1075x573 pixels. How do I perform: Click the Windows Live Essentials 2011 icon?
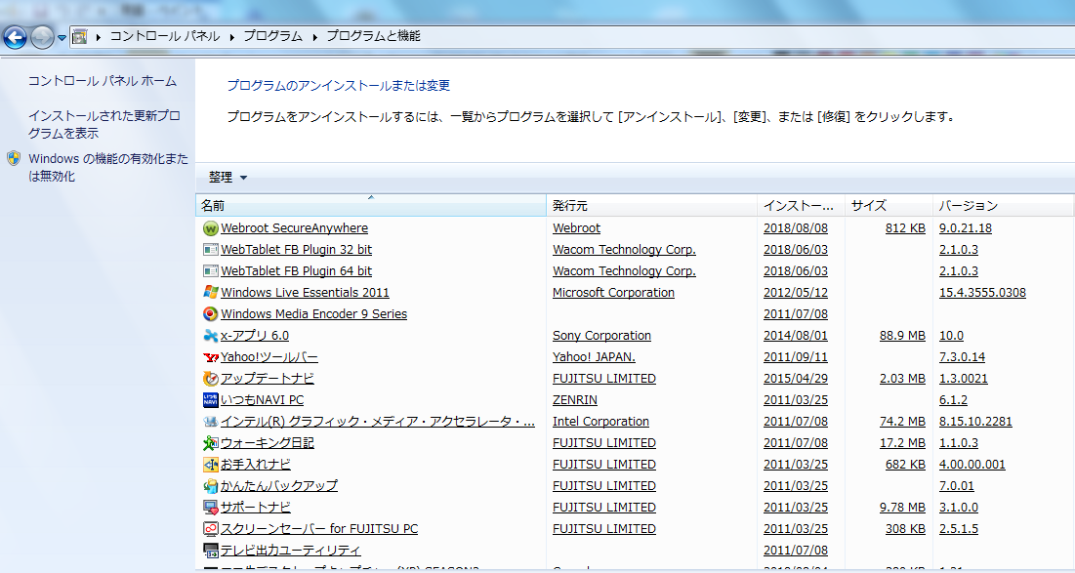pyautogui.click(x=211, y=293)
